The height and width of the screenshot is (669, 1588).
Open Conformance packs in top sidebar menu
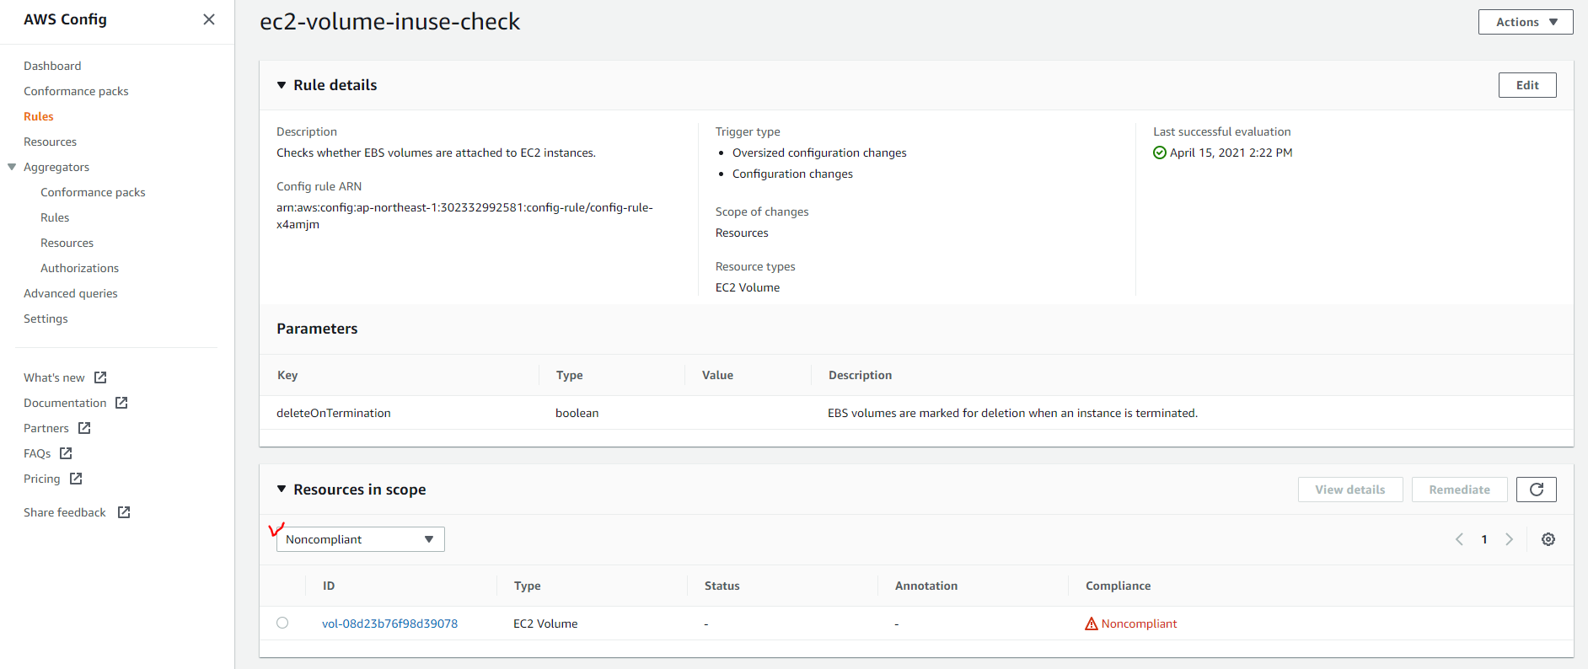[76, 91]
